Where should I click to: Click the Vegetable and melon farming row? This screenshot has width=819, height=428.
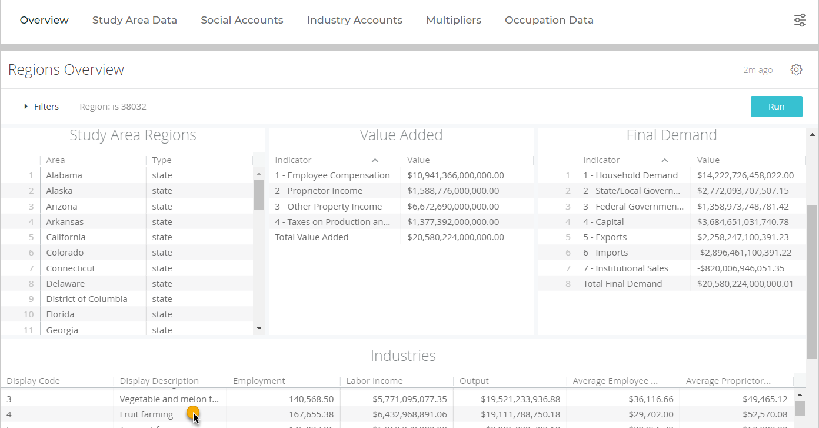point(397,399)
